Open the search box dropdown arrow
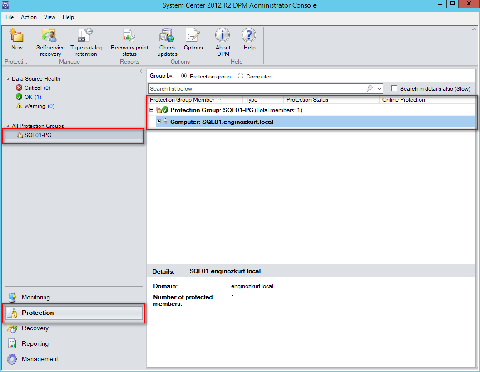 click(x=379, y=89)
